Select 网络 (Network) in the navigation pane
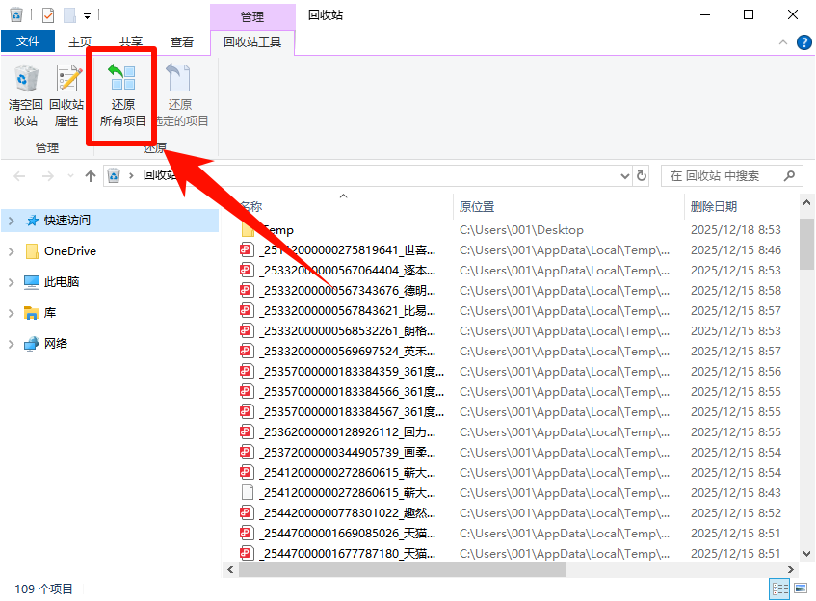816x601 pixels. click(x=56, y=344)
